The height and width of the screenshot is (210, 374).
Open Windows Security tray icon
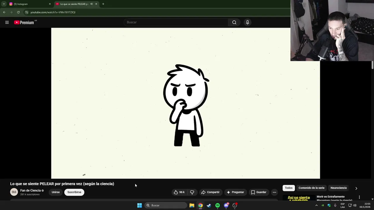(x=329, y=205)
